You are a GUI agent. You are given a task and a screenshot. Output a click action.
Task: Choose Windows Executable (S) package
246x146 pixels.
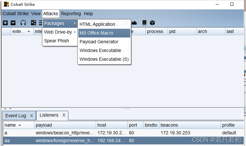104,59
